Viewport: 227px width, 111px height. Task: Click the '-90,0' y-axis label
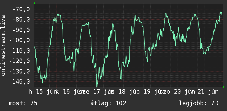point(21,30)
